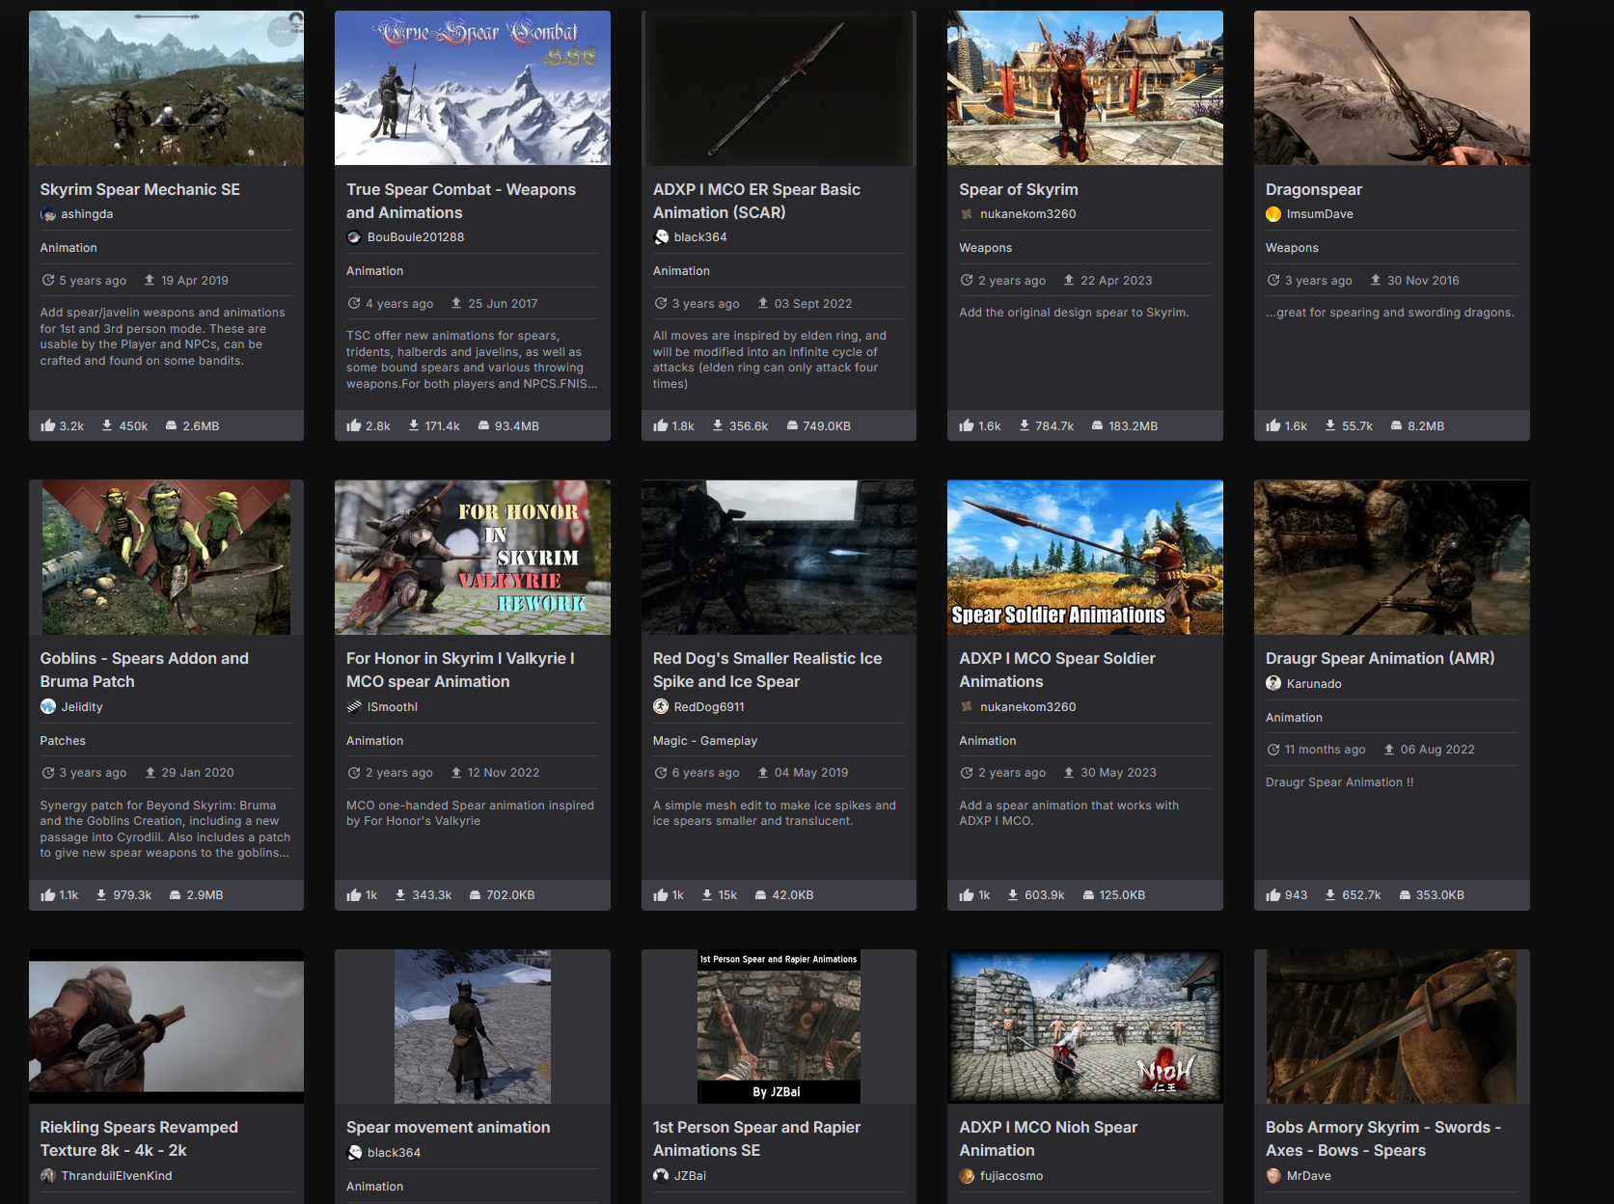Open Skyrim Spear Mechanic SE mod title
The image size is (1614, 1204).
140,190
